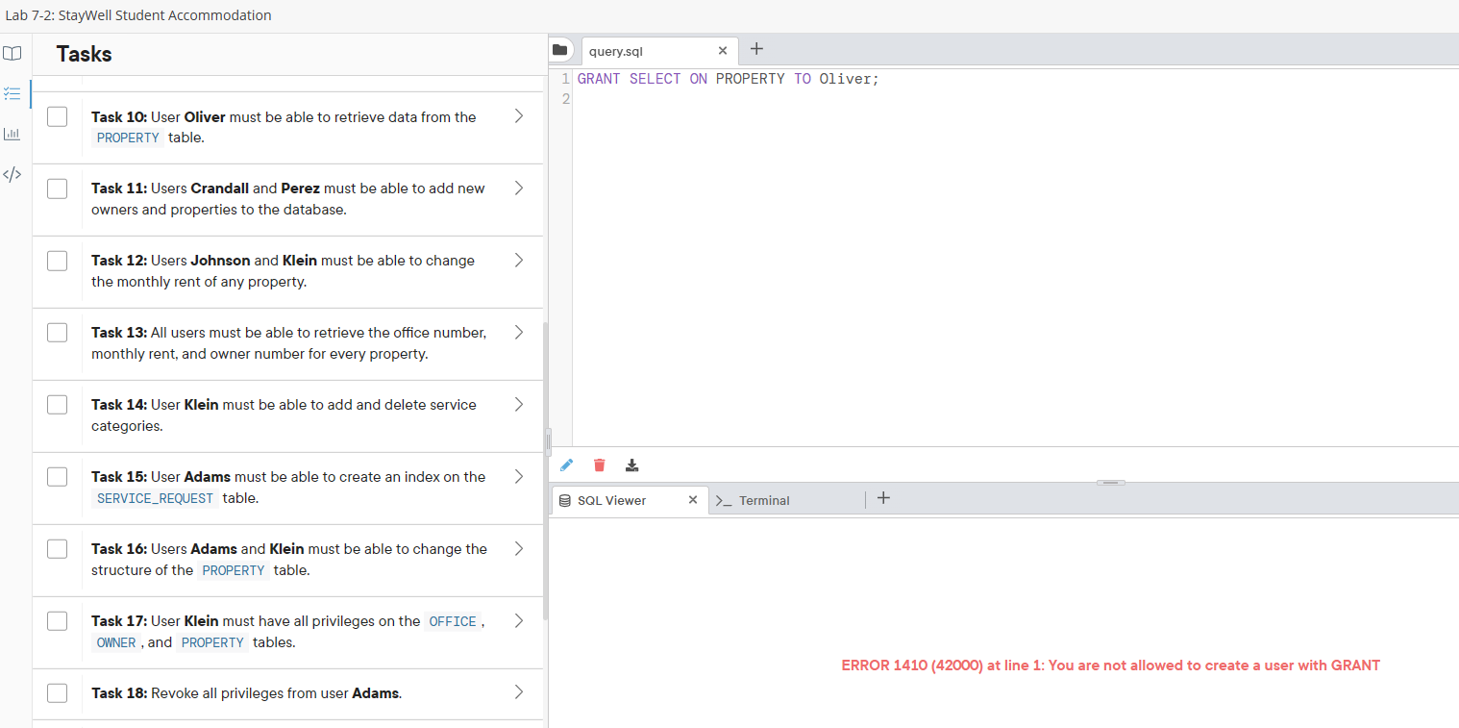Check the Task 10 checkbox
Image resolution: width=1459 pixels, height=728 pixels.
(x=58, y=116)
